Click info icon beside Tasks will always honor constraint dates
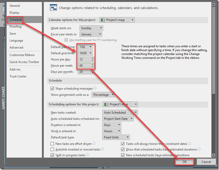Viewport: 219px width, 170px height. click(190, 144)
